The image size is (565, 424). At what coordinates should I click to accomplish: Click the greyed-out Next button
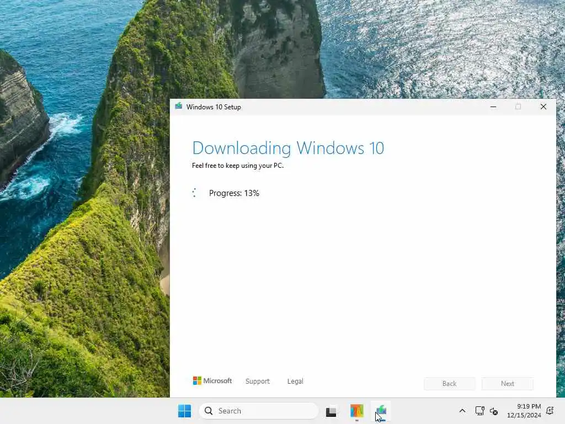508,384
